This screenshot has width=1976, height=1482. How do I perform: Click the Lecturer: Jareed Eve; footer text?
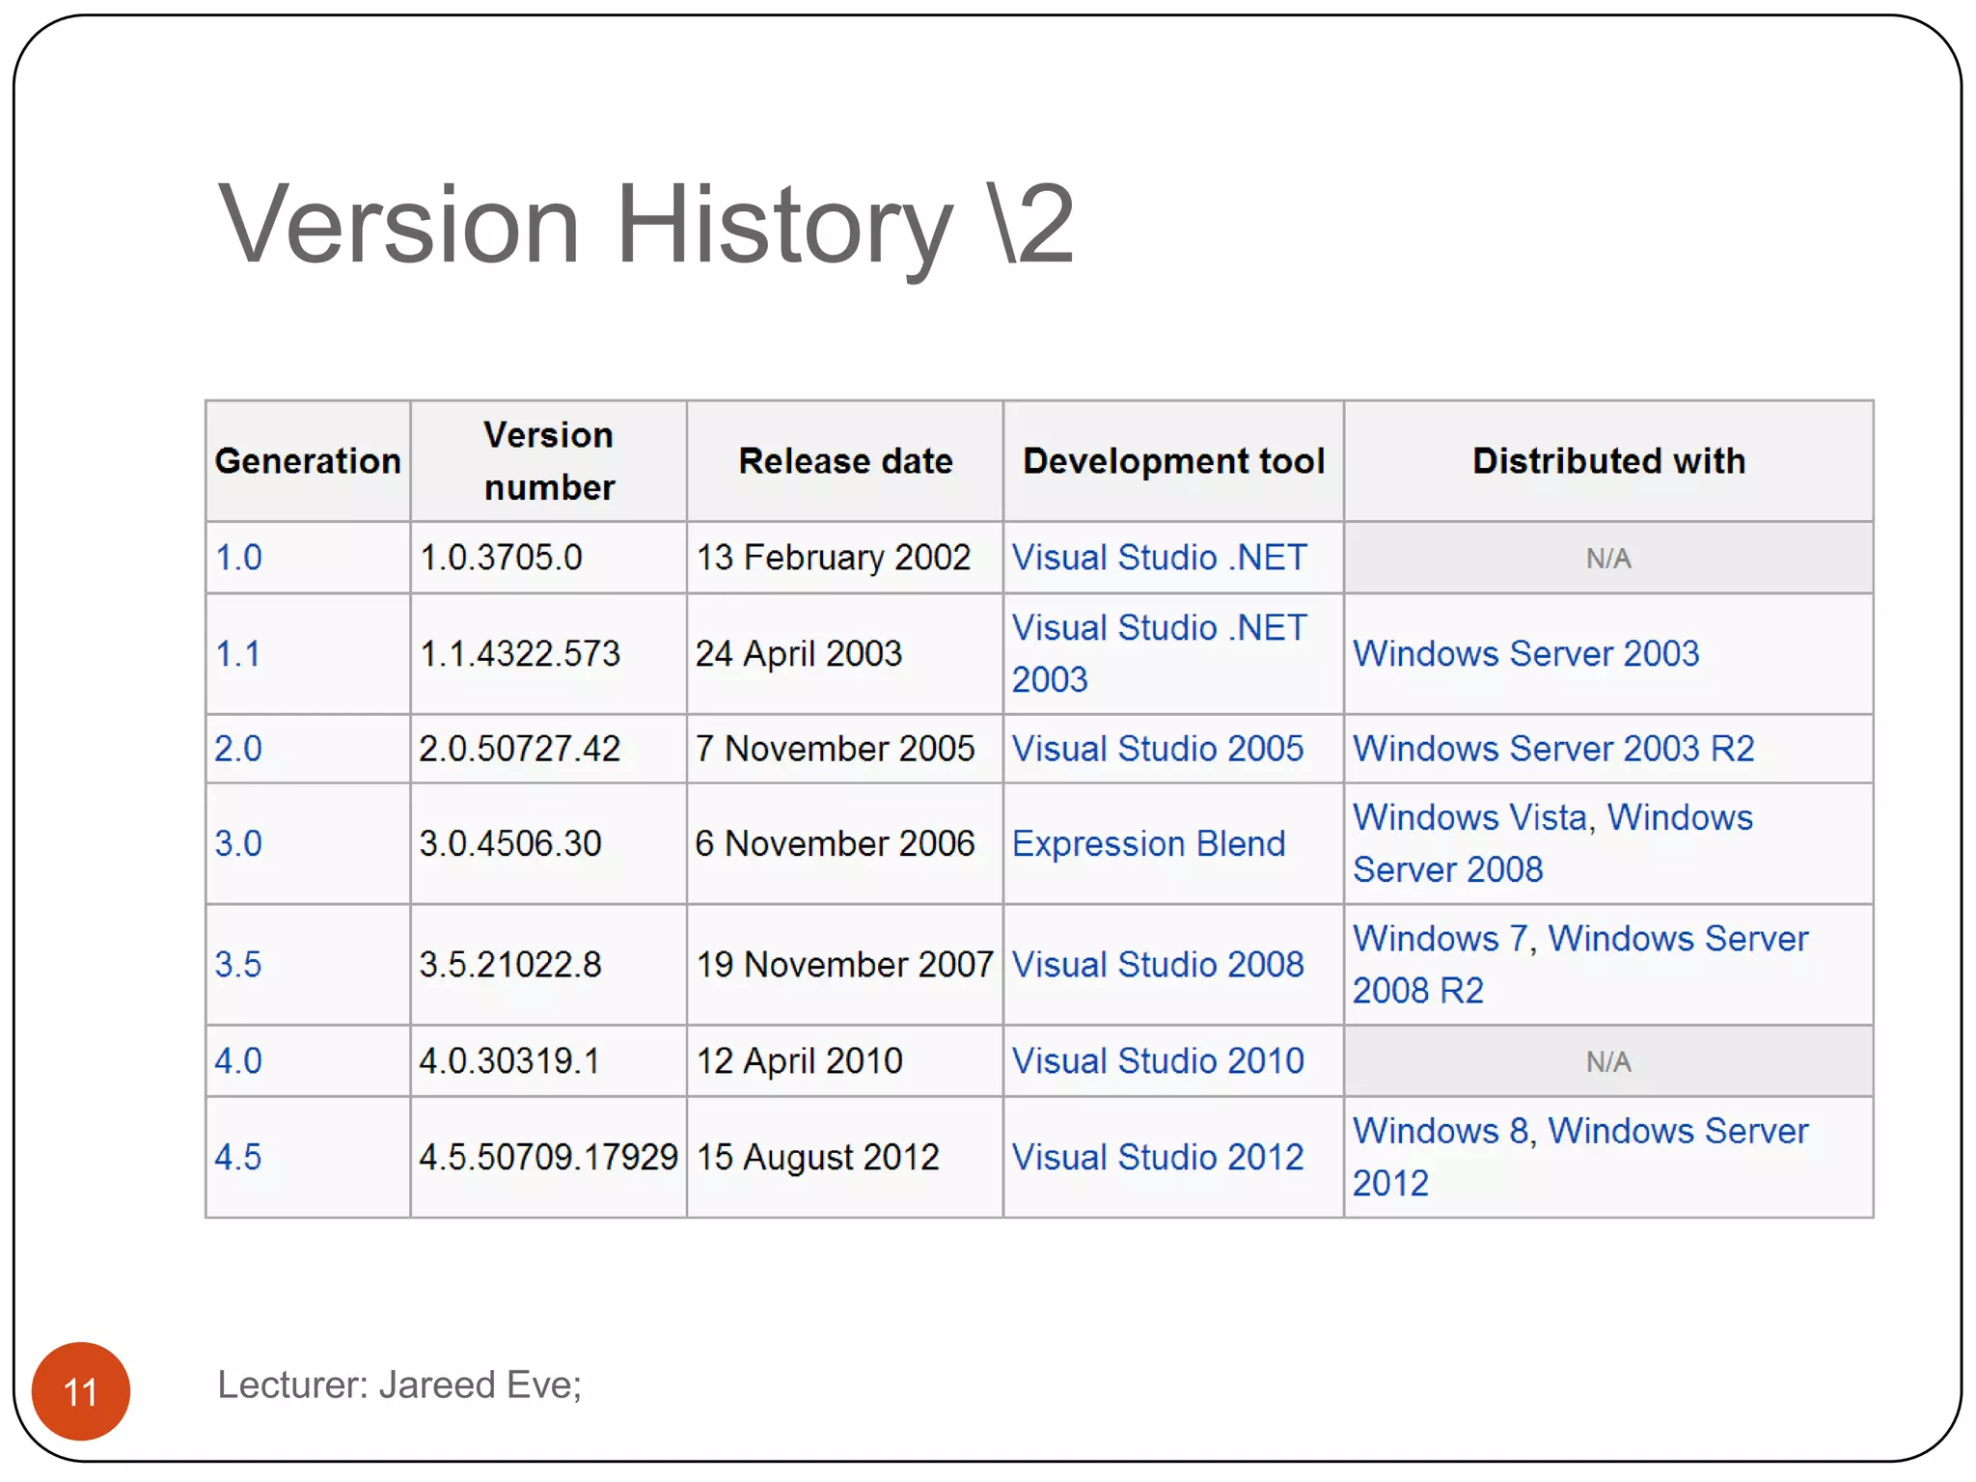399,1386
